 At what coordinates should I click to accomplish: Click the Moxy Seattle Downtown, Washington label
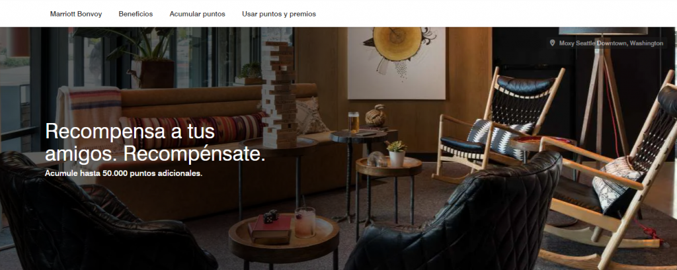[611, 43]
